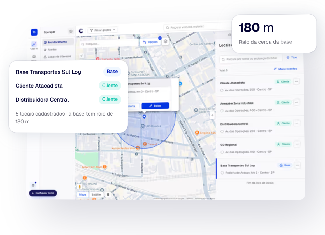Click Distribuidora Central in the overlay card
This screenshot has height=235, width=325.
[42, 100]
